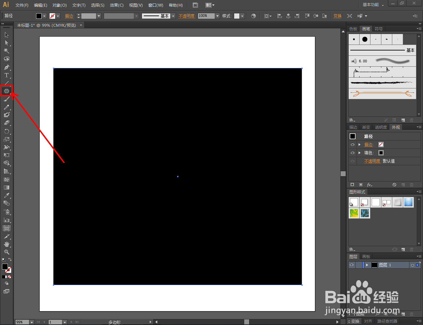423x325 pixels.
Task: Switch to 画板 tab
Action: [366, 257]
